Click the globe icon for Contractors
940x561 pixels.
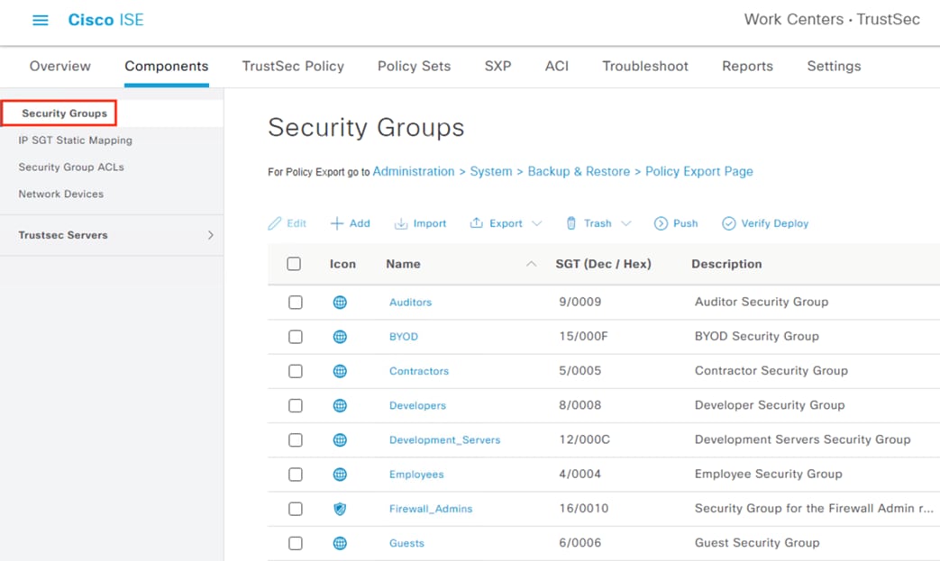click(340, 371)
